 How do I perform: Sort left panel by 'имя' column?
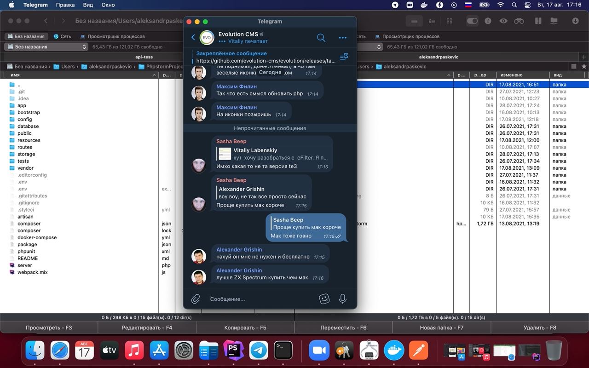[x=79, y=75]
